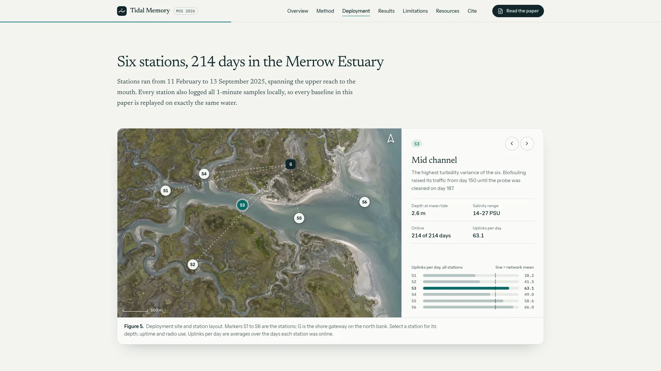Jump to the Cite section
Viewport: 661px width, 371px height.
[472, 11]
